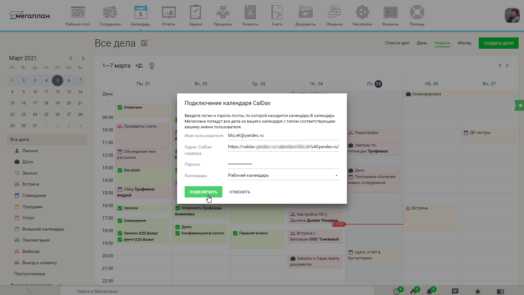Click the Отменить button in dialog
The height and width of the screenshot is (295, 524).
click(240, 192)
